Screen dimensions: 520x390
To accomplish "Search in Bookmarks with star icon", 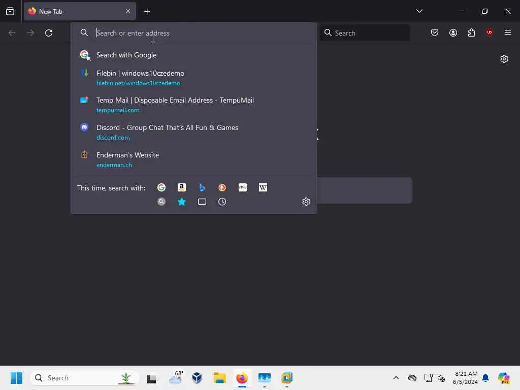I will pos(182,202).
